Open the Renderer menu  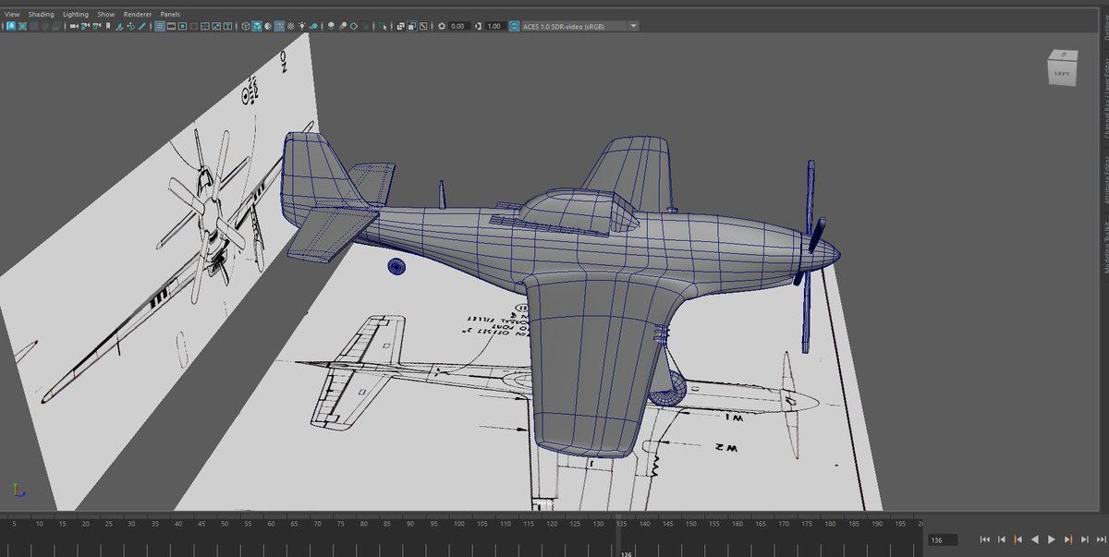[x=138, y=15]
